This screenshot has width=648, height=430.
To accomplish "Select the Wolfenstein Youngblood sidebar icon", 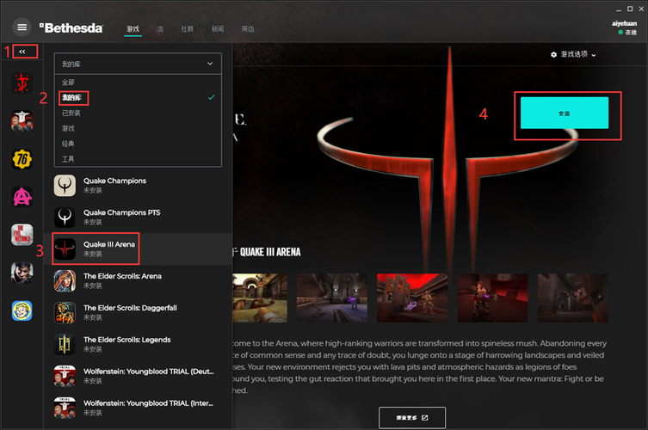I will (22, 121).
